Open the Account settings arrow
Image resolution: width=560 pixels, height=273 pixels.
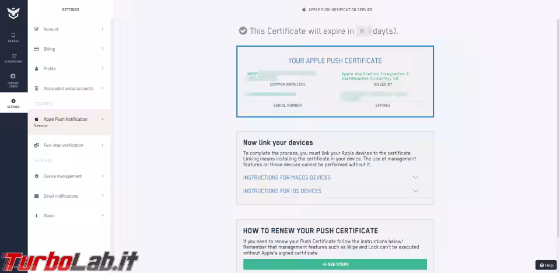[x=103, y=29]
